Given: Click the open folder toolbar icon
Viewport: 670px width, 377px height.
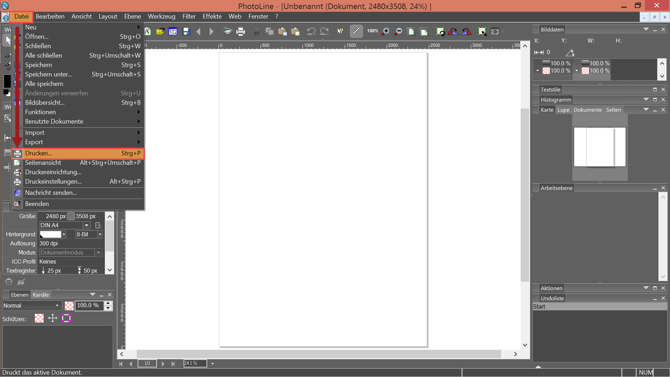Looking at the screenshot, I should pyautogui.click(x=160, y=31).
